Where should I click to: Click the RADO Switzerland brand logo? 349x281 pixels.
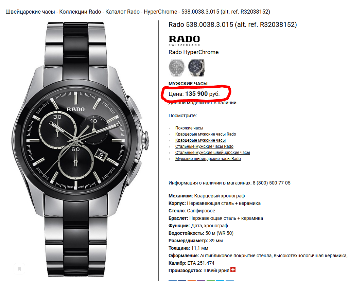pos(184,41)
